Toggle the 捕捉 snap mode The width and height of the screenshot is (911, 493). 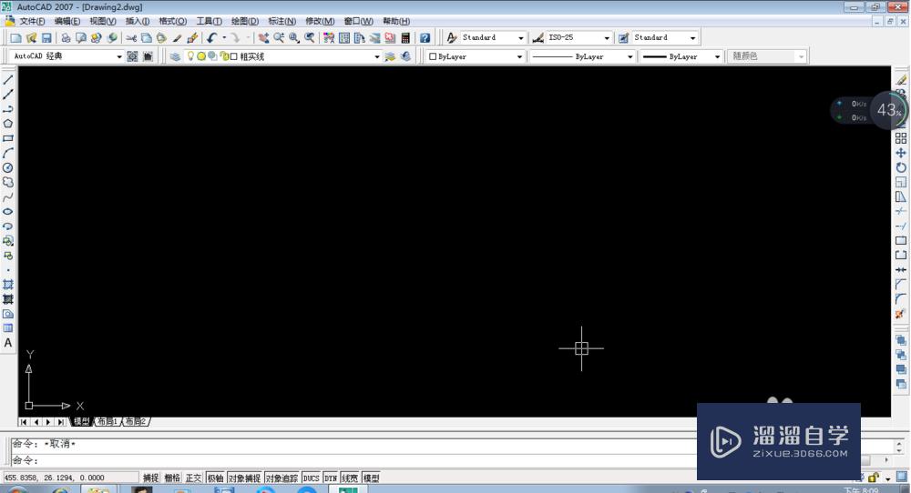click(x=150, y=478)
